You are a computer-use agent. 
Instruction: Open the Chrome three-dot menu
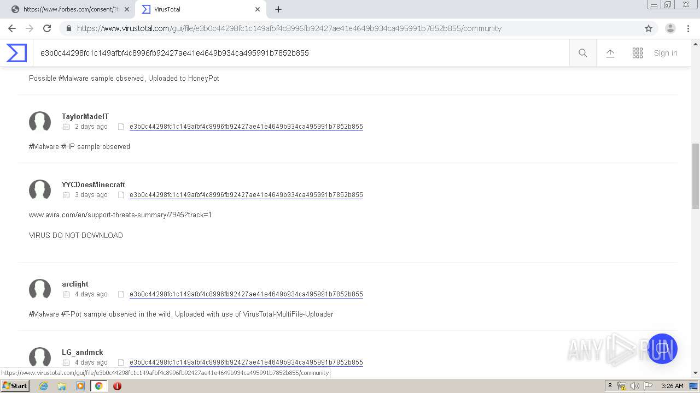point(688,28)
